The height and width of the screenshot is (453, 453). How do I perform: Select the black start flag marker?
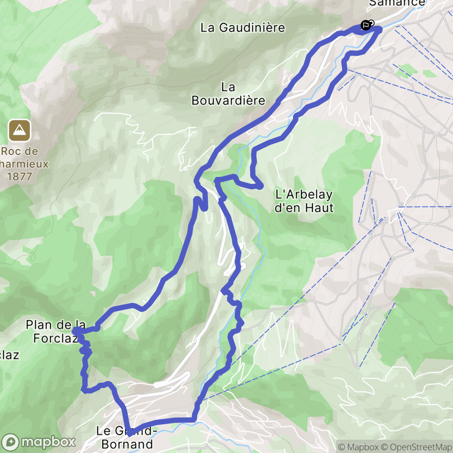tap(365, 25)
